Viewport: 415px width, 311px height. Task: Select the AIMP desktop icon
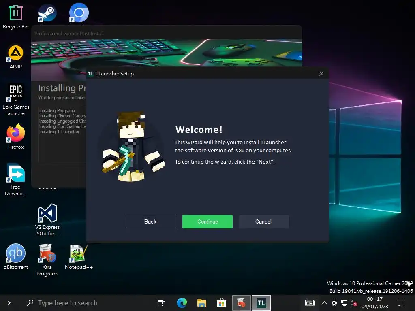point(16,57)
